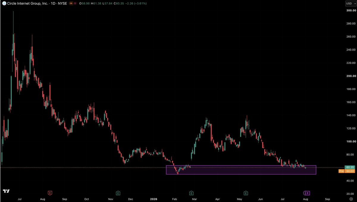Click the Feb label on time axis
Viewport: 357px width, 202px height.
[x=175, y=199]
